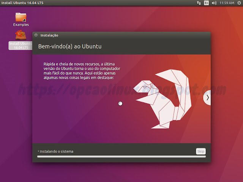Click the Skip button

[x=201, y=151]
